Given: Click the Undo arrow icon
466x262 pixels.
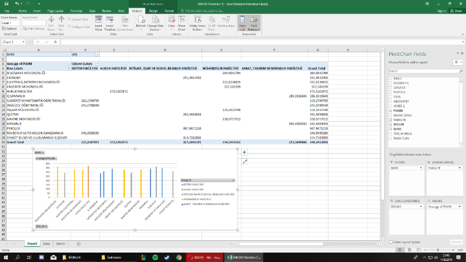Looking at the screenshot, I should [x=17, y=4].
